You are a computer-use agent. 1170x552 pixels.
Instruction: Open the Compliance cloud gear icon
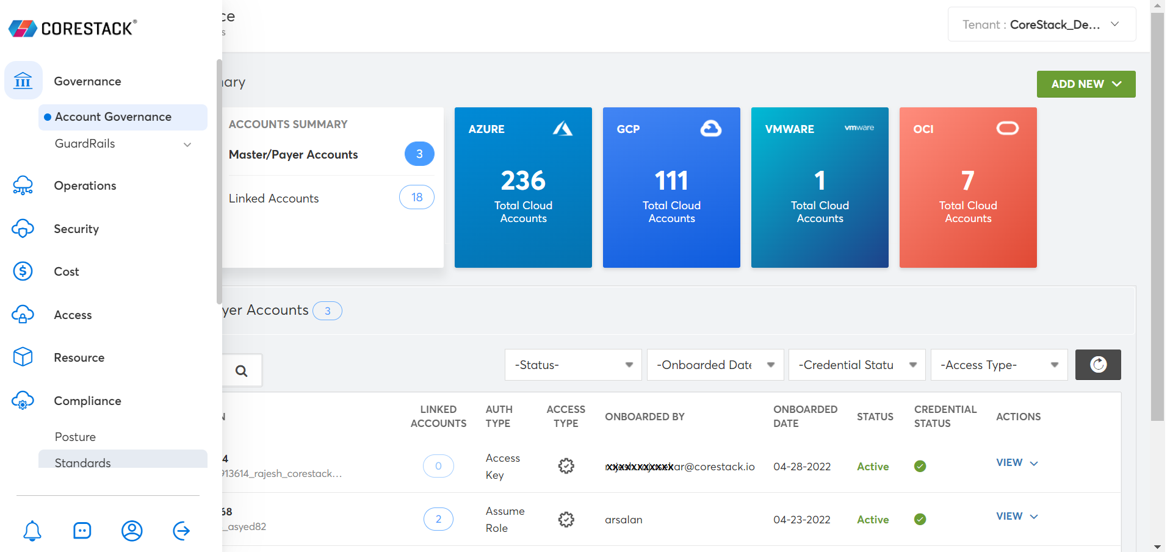point(23,401)
